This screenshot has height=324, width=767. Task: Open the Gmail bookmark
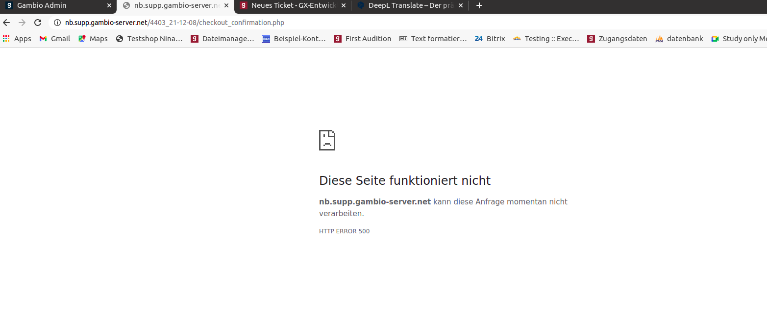55,39
